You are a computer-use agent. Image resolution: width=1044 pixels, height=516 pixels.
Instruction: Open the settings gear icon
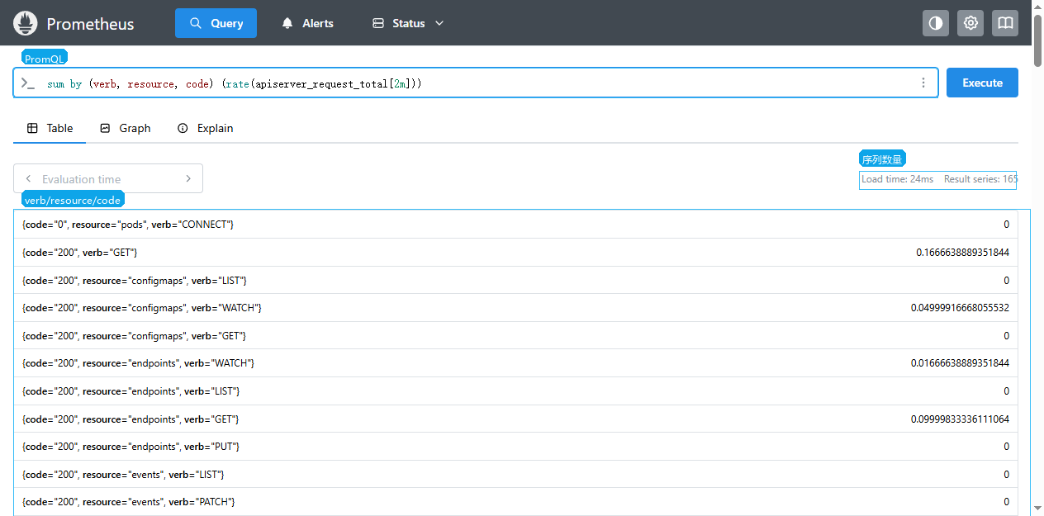[970, 23]
